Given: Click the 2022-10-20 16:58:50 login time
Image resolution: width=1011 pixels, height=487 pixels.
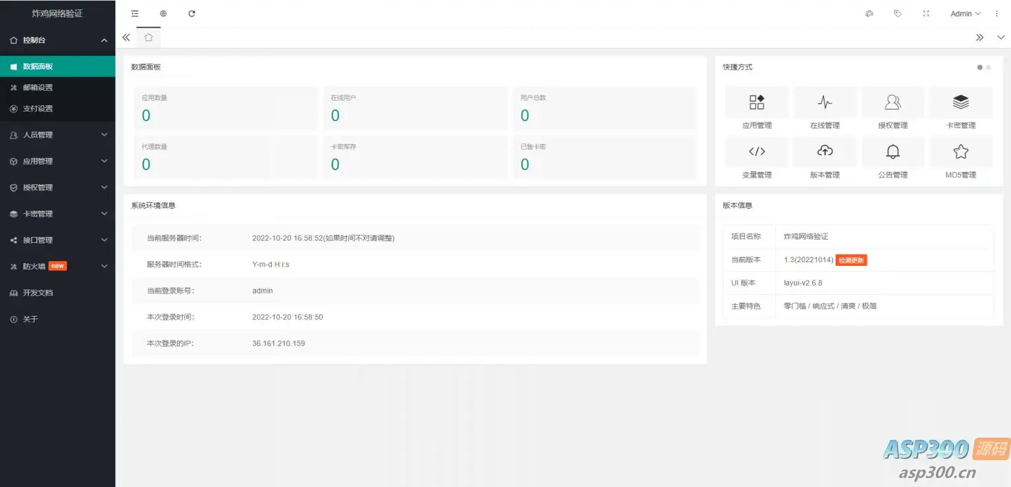Looking at the screenshot, I should 288,317.
